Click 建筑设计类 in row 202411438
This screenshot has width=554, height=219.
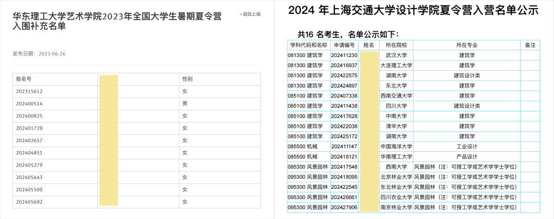click(x=467, y=106)
